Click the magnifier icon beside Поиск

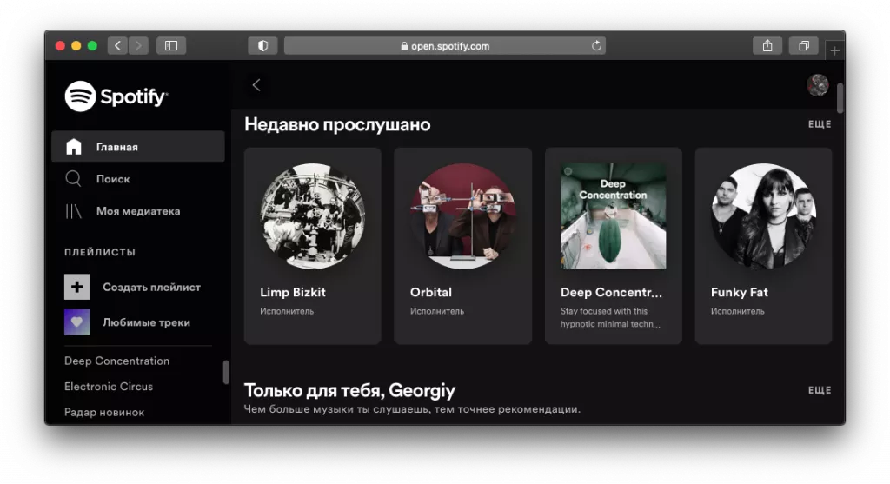[x=73, y=179]
